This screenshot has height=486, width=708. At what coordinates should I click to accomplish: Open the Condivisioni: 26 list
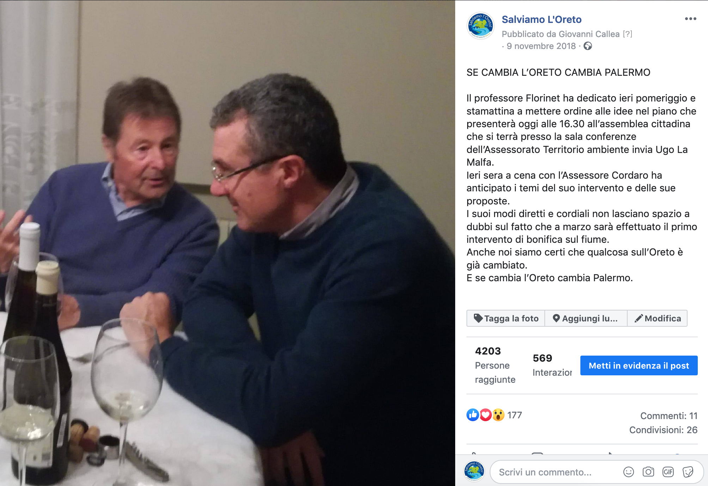663,430
